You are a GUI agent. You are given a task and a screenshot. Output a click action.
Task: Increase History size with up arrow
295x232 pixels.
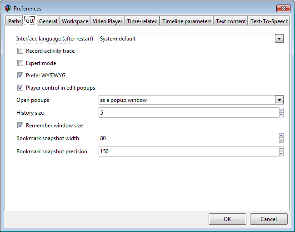pyautogui.click(x=281, y=110)
